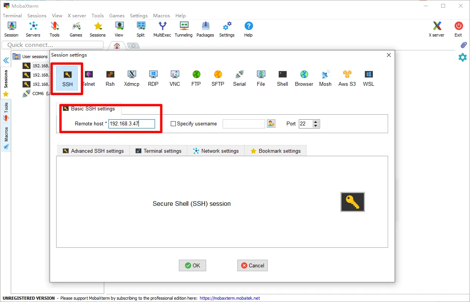The width and height of the screenshot is (470, 302).
Task: Open the Help toolbar button
Action: pyautogui.click(x=248, y=29)
